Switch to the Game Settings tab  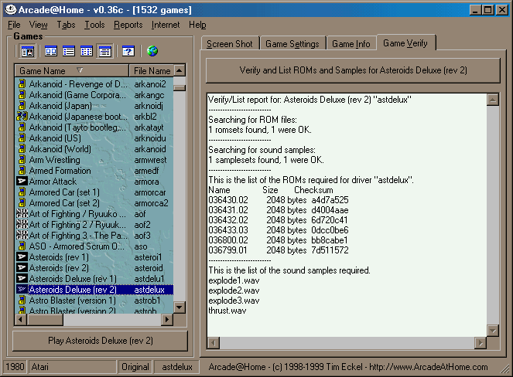click(292, 43)
